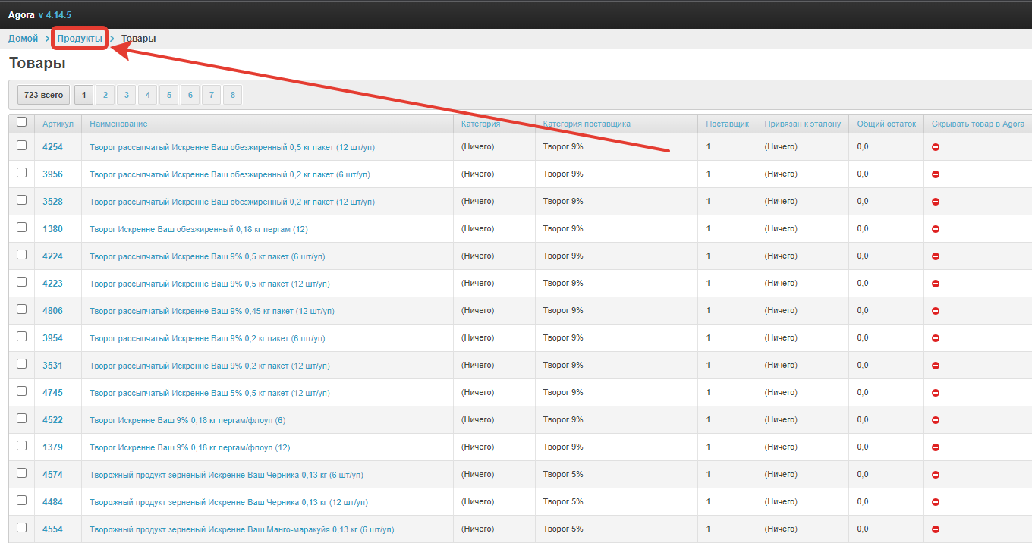Image resolution: width=1032 pixels, height=543 pixels.
Task: Toggle the select-all checkbox in table header
Action: click(x=21, y=122)
